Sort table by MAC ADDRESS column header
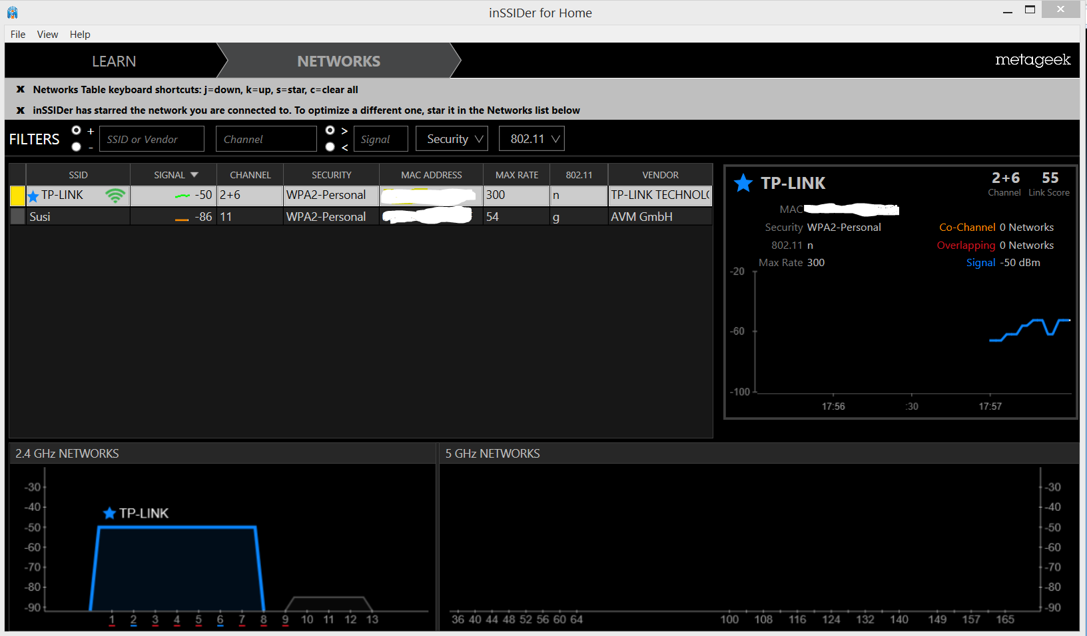Screen dimensions: 1087x636 pos(431,175)
